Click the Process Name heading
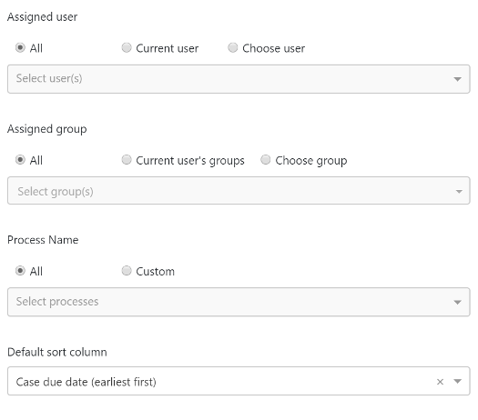Screen dimensions: 478x420 (43, 240)
